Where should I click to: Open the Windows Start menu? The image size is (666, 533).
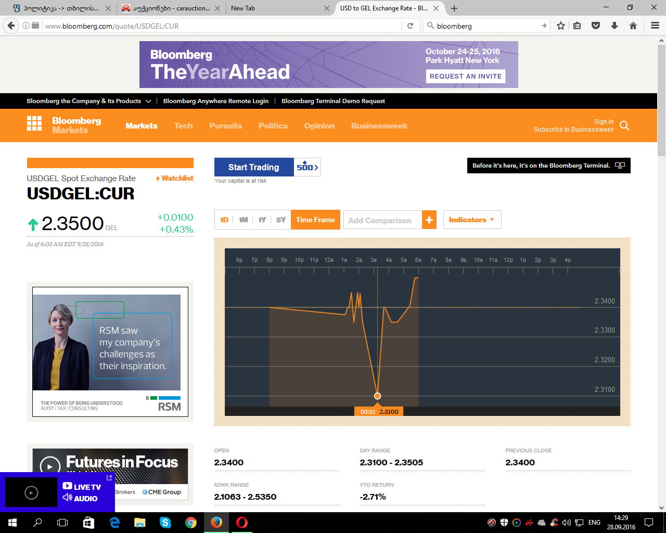(x=12, y=523)
